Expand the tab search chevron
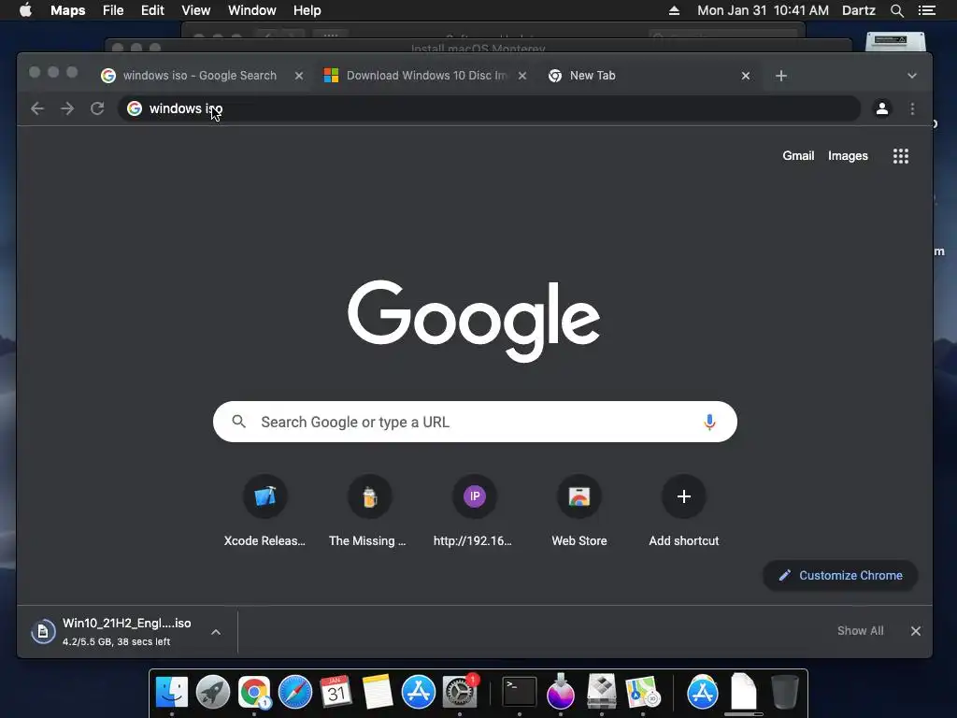957x718 pixels. coord(912,76)
